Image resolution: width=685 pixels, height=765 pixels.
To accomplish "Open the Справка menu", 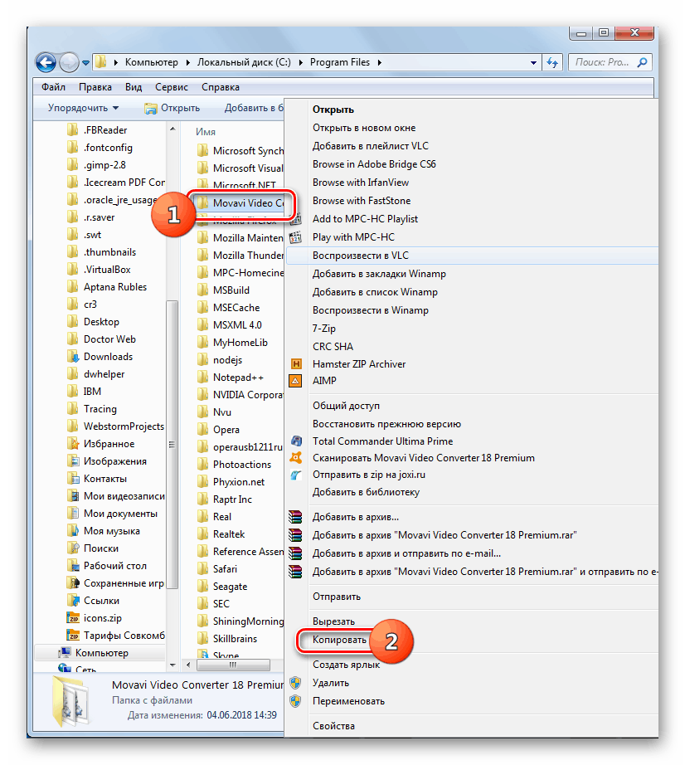I will tap(221, 87).
